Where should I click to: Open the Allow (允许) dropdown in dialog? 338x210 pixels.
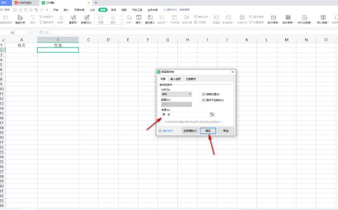(x=176, y=94)
